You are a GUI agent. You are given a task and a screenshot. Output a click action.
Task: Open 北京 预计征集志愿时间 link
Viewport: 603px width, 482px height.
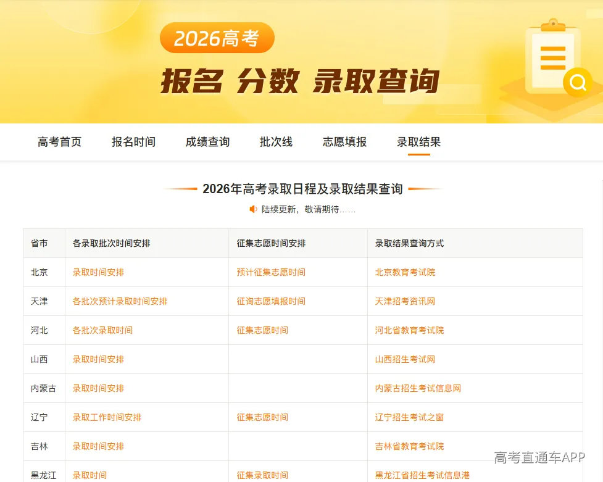[x=271, y=272]
